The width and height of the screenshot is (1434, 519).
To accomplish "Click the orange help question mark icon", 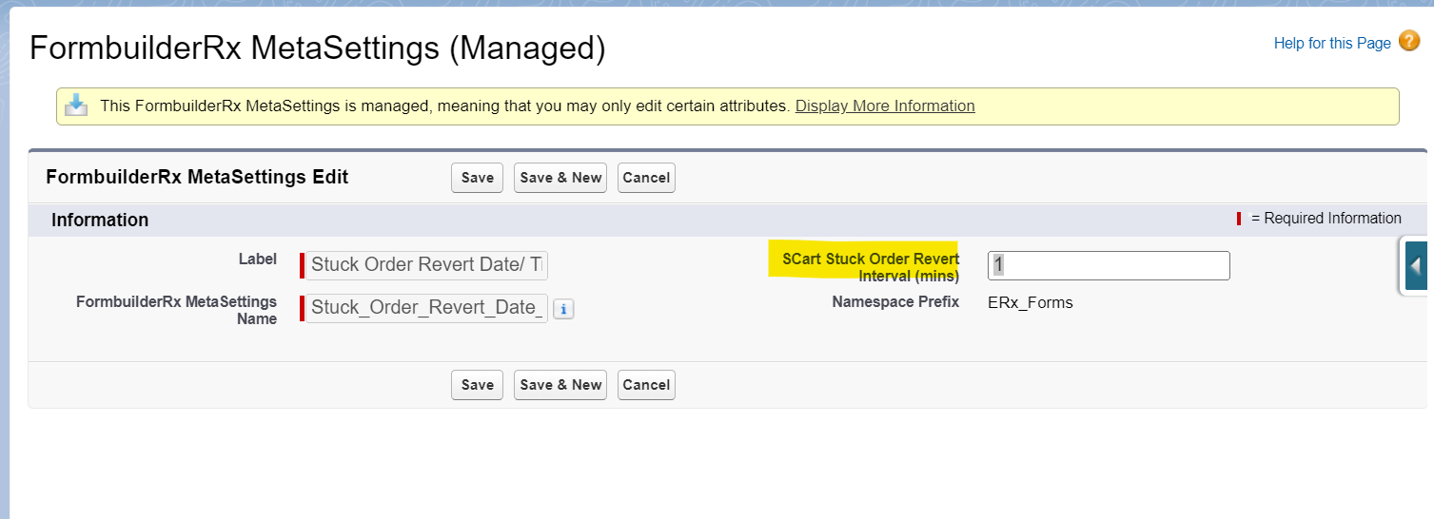I will click(x=1409, y=43).
